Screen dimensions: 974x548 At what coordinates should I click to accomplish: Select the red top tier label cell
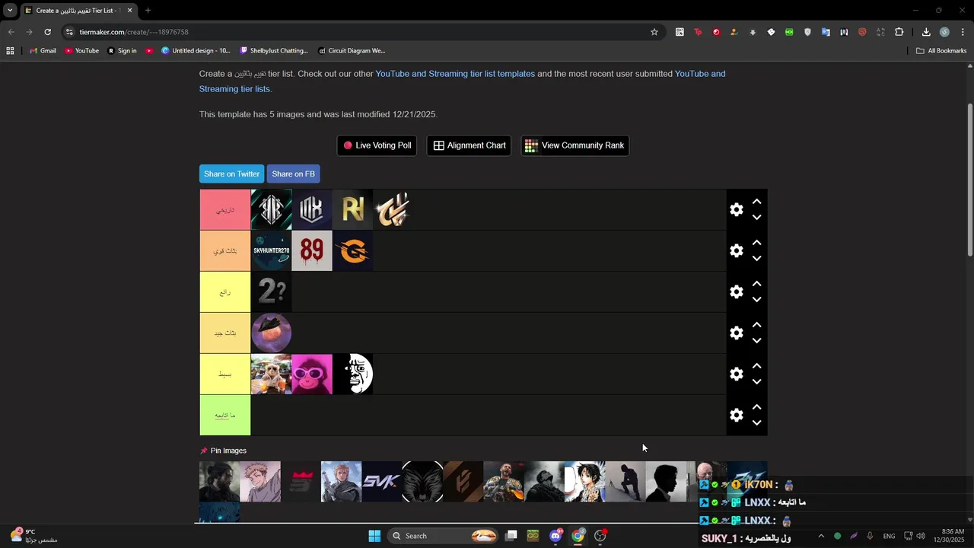pyautogui.click(x=225, y=209)
